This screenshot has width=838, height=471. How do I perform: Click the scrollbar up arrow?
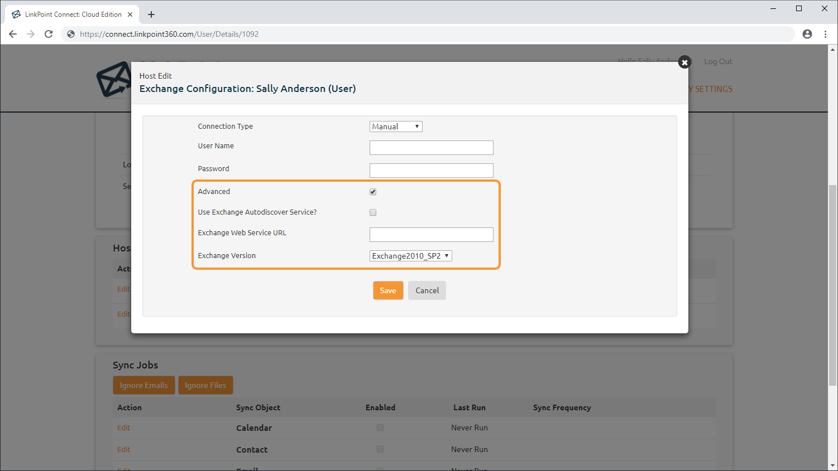(x=833, y=50)
